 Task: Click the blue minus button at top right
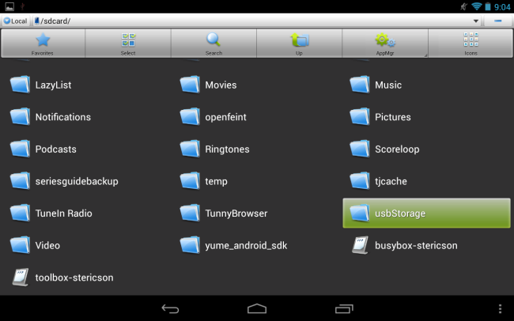(x=498, y=21)
